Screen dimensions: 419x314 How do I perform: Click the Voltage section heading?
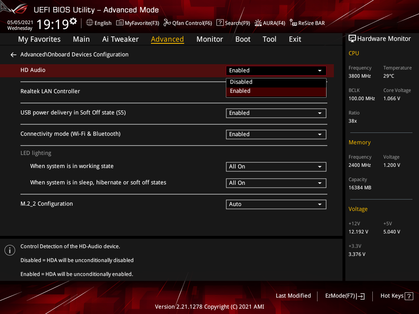(358, 209)
